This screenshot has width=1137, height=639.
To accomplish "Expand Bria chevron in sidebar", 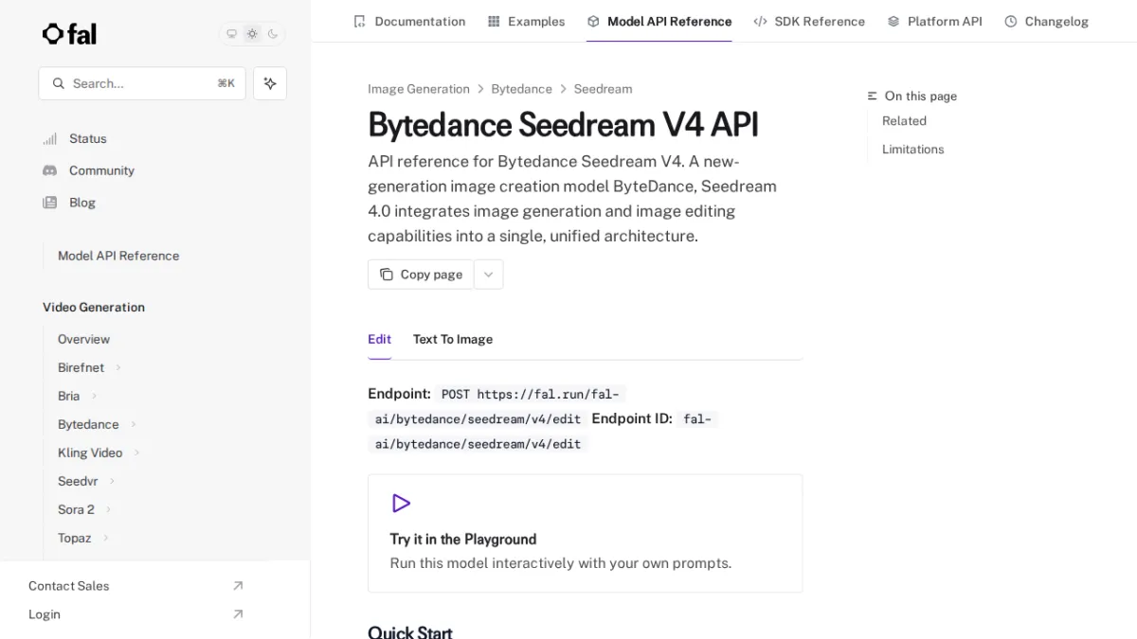I will [94, 396].
